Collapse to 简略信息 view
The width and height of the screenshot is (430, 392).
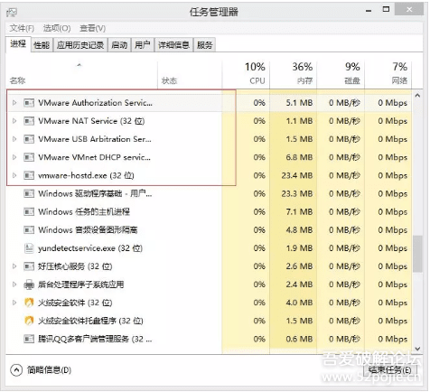(x=41, y=370)
